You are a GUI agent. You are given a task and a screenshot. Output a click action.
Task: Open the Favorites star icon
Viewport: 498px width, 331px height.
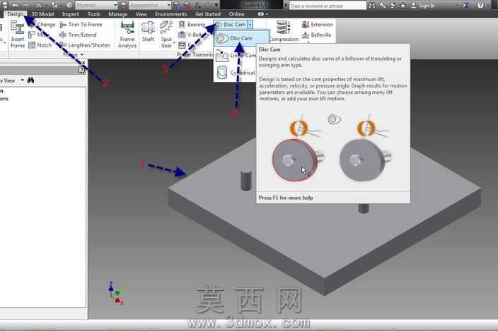click(403, 6)
